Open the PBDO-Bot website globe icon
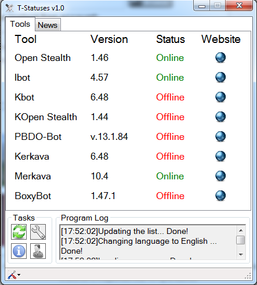 (x=220, y=136)
